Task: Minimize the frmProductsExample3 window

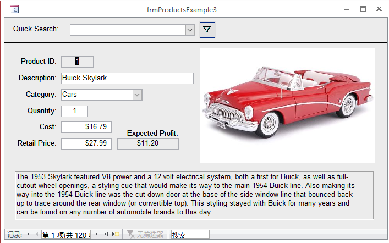Action: pyautogui.click(x=347, y=10)
